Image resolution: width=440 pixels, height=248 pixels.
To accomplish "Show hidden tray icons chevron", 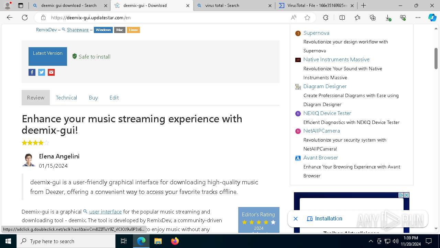I will tap(371, 241).
